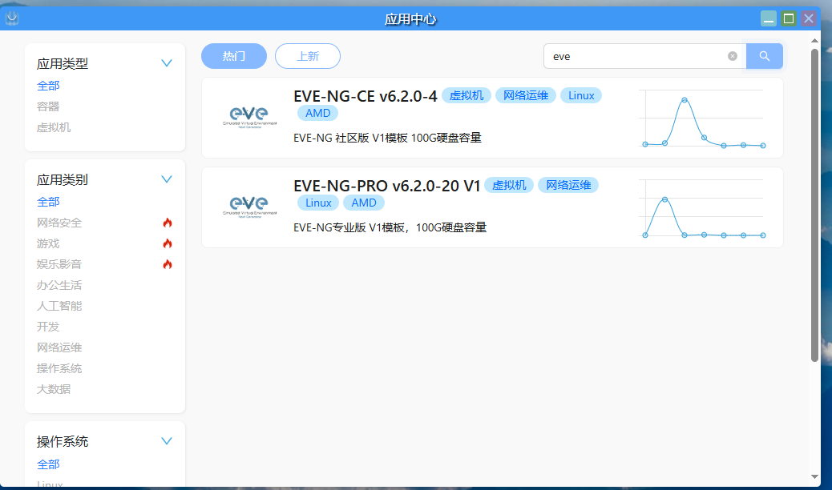The image size is (832, 490).
Task: Filter by 大数据 category
Action: click(54, 389)
